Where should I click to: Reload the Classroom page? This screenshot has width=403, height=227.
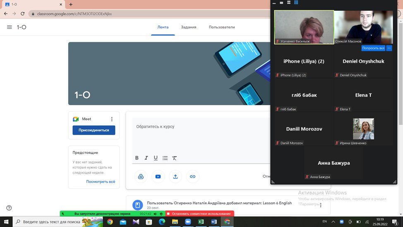(23, 14)
